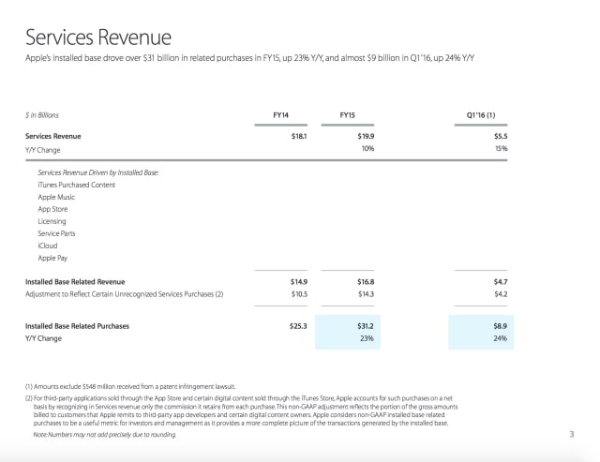This screenshot has height=462, width=600.
Task: Click Service Parts in the list
Action: click(57, 233)
